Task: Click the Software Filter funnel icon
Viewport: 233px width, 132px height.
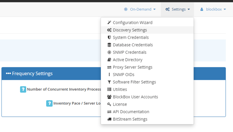Action: click(x=109, y=82)
